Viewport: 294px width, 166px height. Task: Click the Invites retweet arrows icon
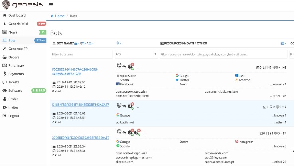[4, 107]
